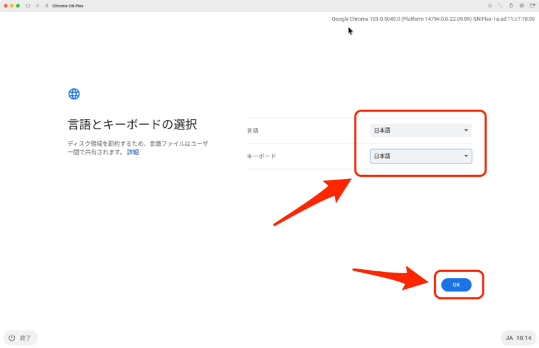Pause the Chrome OS Flex virtual machine
539x348 pixels.
coord(38,5)
